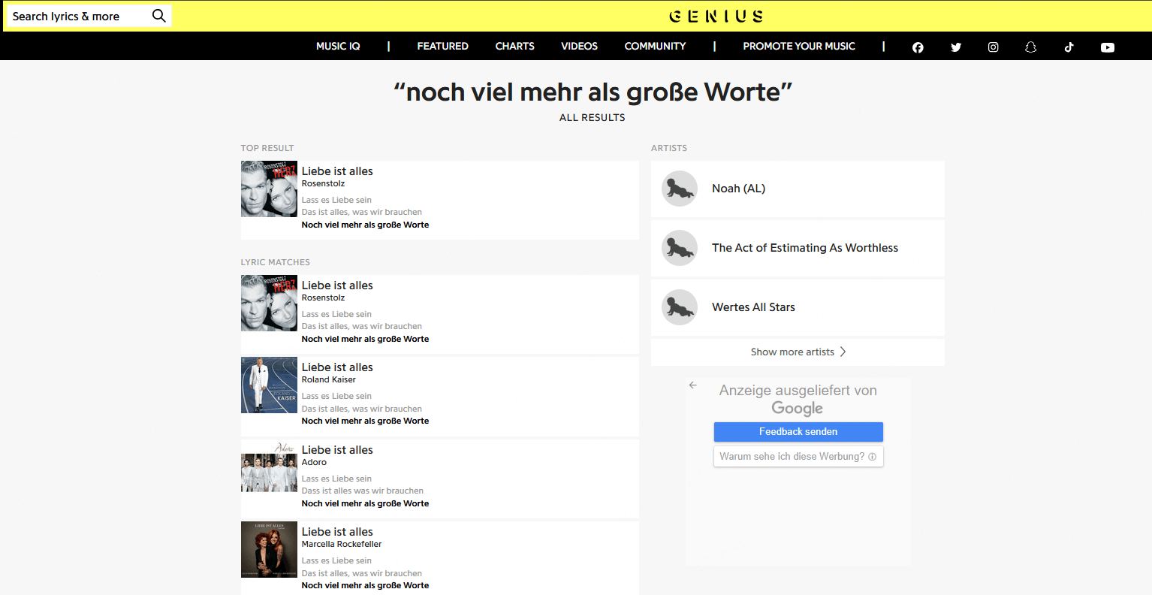Click bold lyric line in Roland Kaiser result
Image resolution: width=1152 pixels, height=595 pixels.
tap(365, 421)
